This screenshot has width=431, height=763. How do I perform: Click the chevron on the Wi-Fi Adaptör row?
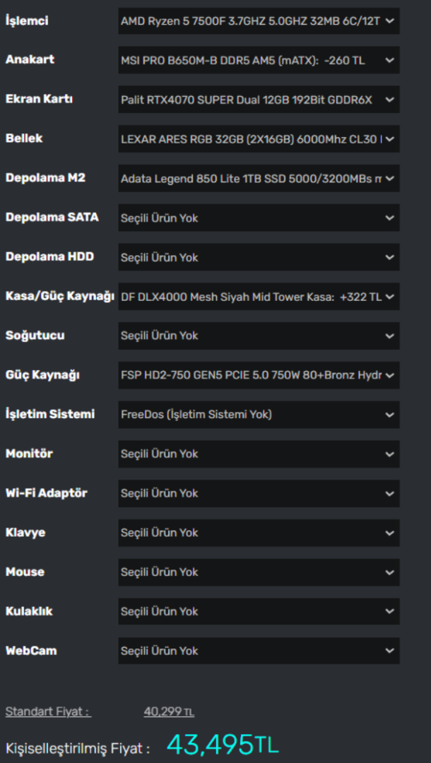click(x=389, y=493)
